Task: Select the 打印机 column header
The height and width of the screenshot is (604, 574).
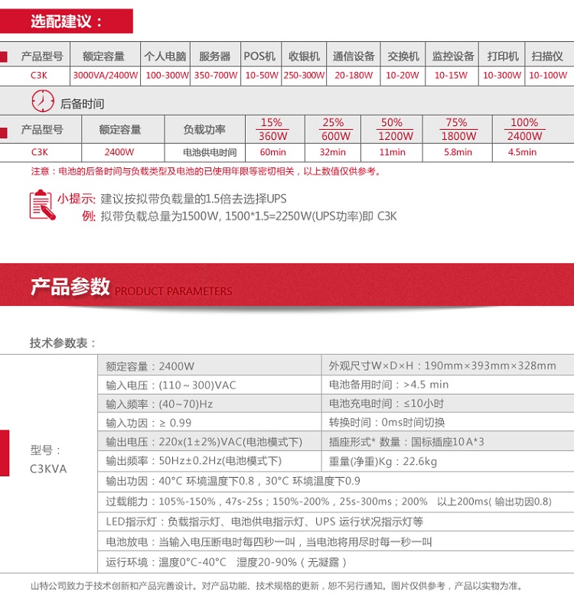Action: (502, 57)
